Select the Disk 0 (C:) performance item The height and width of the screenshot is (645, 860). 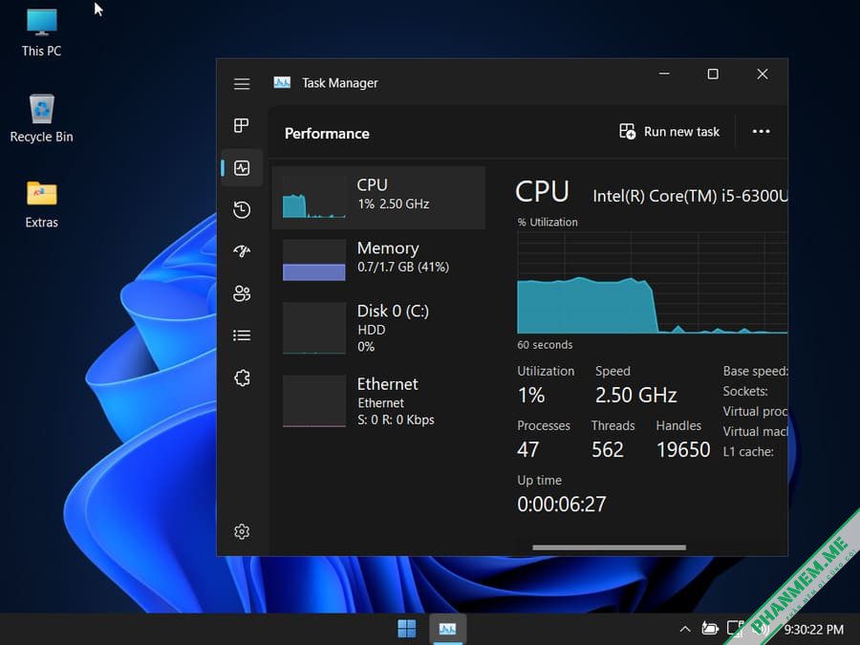click(x=379, y=328)
